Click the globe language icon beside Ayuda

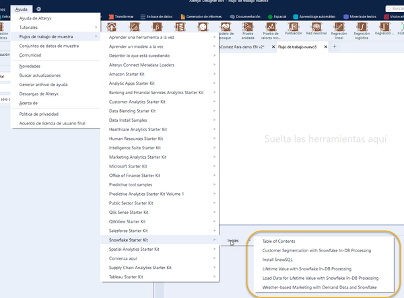(x=38, y=9)
